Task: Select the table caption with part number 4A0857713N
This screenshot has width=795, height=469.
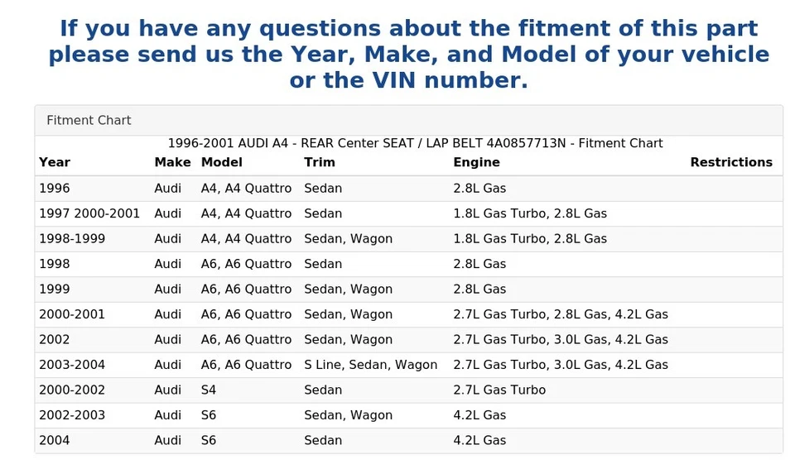Action: [x=415, y=144]
